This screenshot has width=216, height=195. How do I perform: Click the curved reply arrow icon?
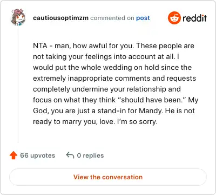[70, 155]
